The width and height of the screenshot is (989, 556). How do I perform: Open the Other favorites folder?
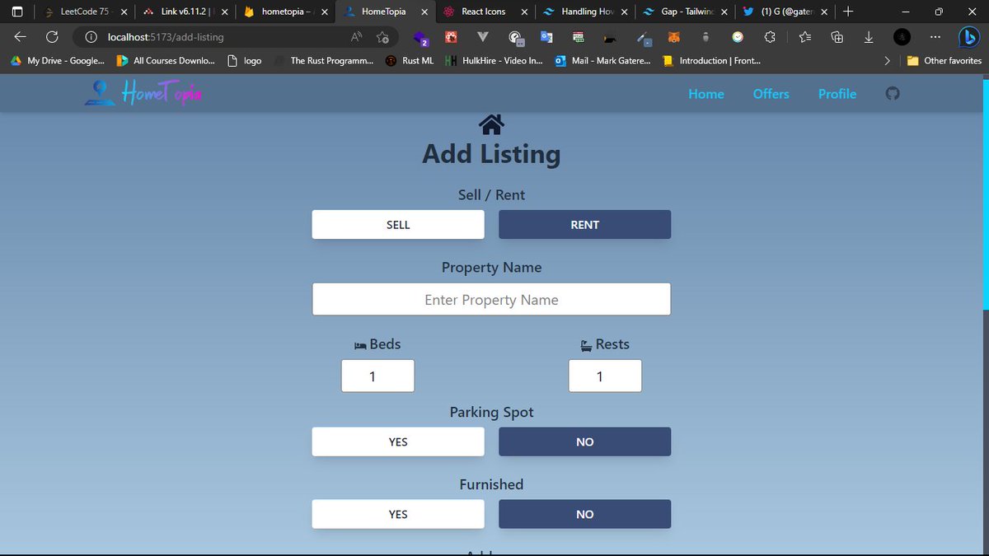point(944,61)
